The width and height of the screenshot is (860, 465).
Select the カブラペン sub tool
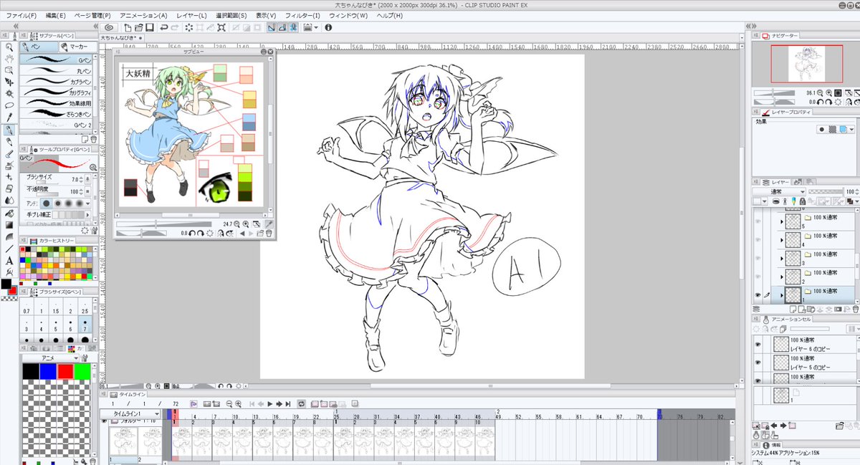click(x=57, y=82)
